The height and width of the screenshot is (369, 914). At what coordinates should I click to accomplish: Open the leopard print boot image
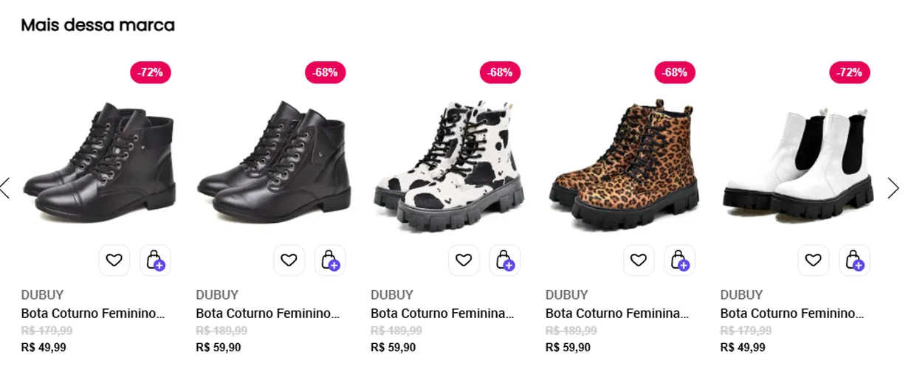622,164
